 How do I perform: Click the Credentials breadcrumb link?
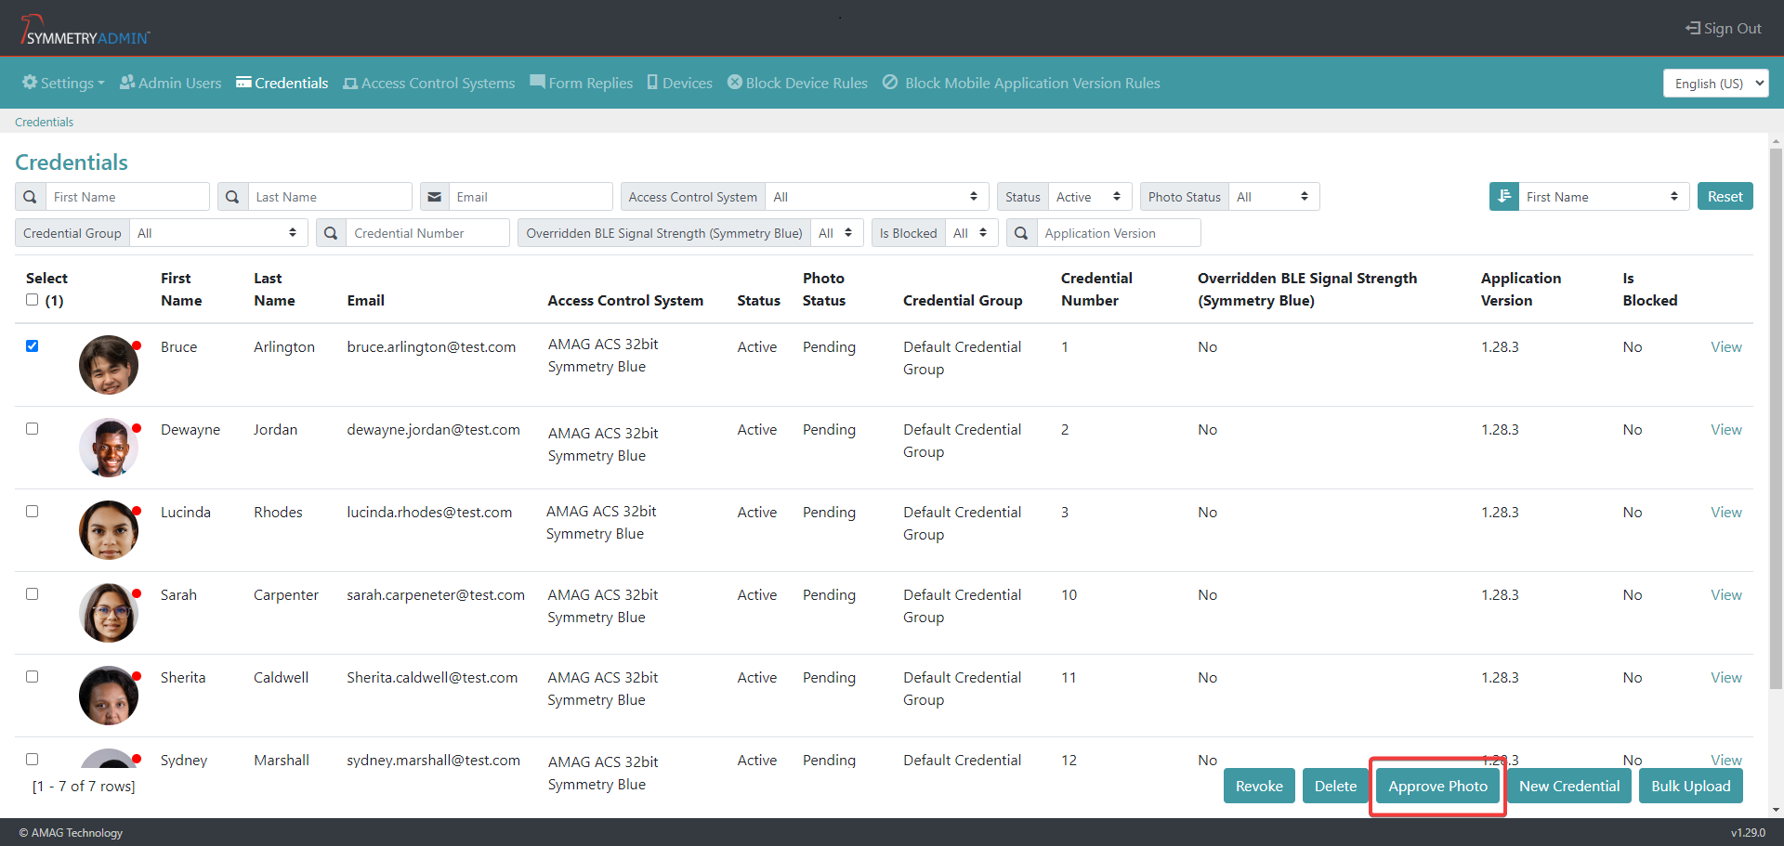point(44,122)
